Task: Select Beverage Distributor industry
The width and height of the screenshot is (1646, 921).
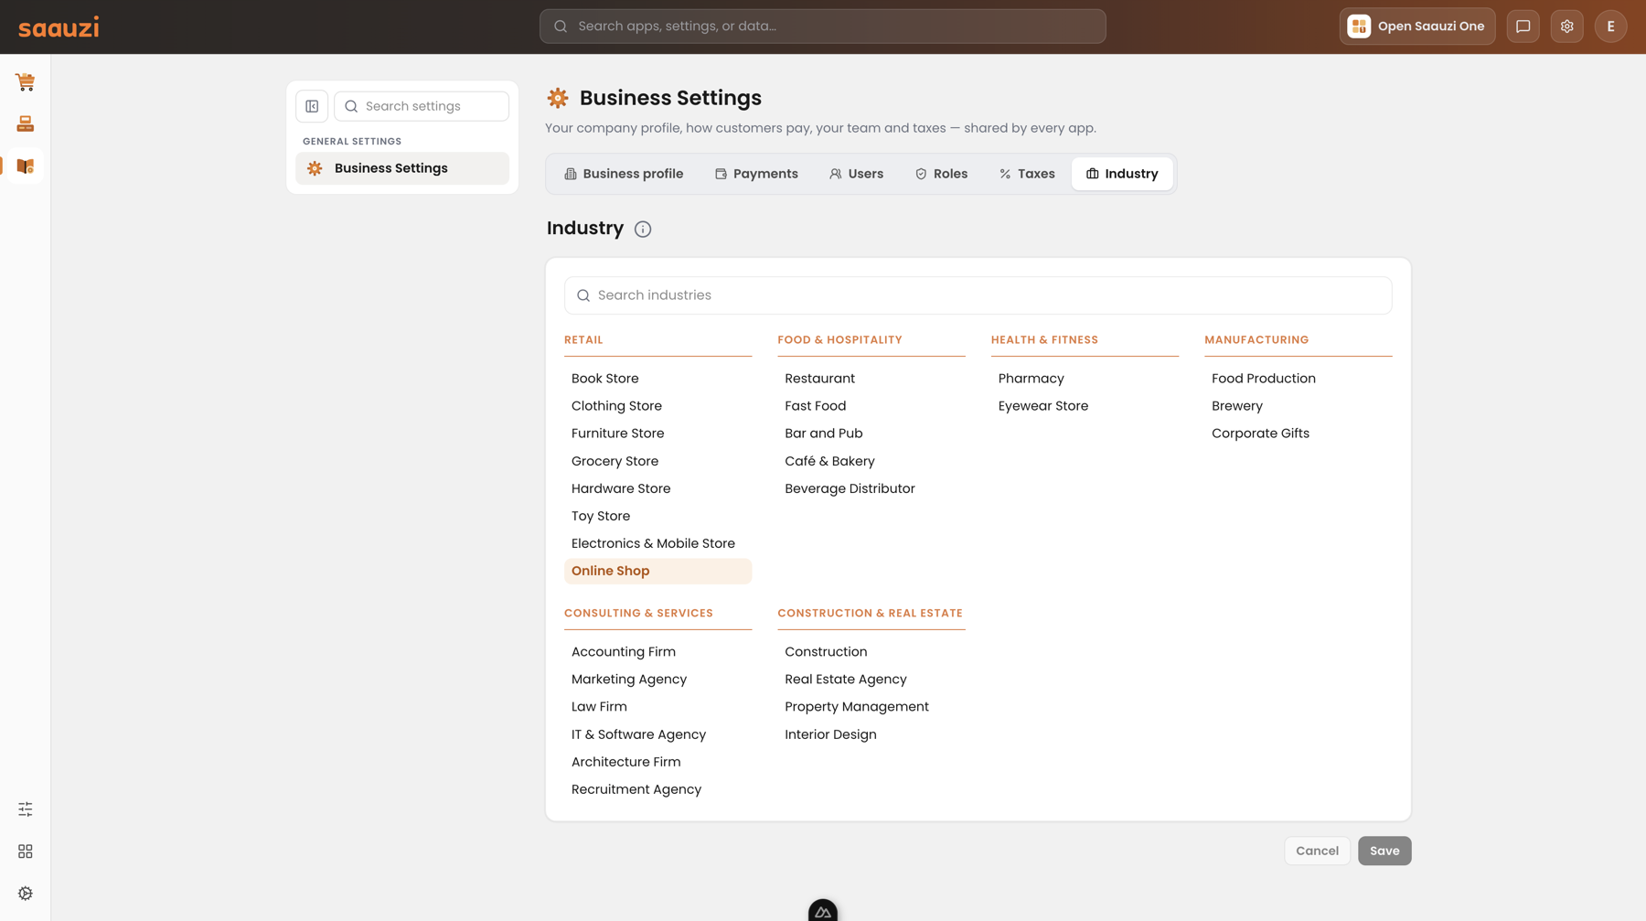Action: [871, 488]
